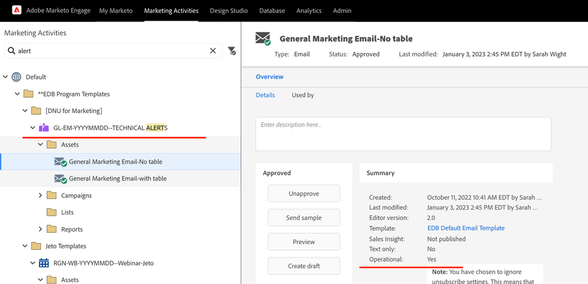Open the Analytics menu
This screenshot has width=588, height=284.
tap(309, 11)
